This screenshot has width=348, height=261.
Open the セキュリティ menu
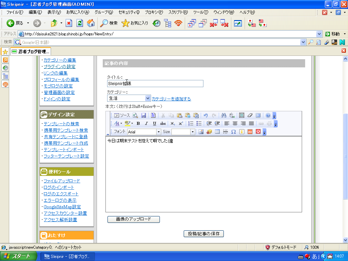click(x=129, y=12)
